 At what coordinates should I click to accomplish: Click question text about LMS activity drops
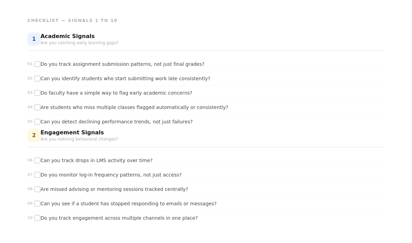coord(96,160)
